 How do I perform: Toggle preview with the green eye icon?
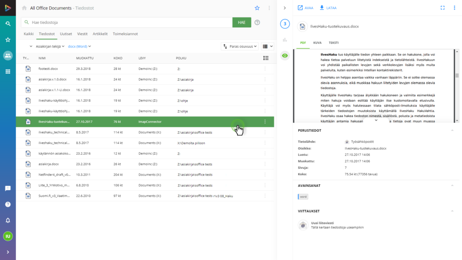(x=285, y=56)
